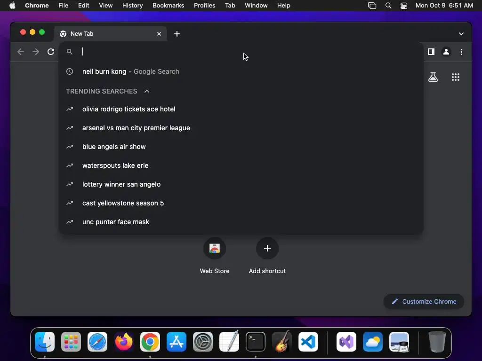Open the File menu
The image size is (482, 361).
(x=64, y=6)
